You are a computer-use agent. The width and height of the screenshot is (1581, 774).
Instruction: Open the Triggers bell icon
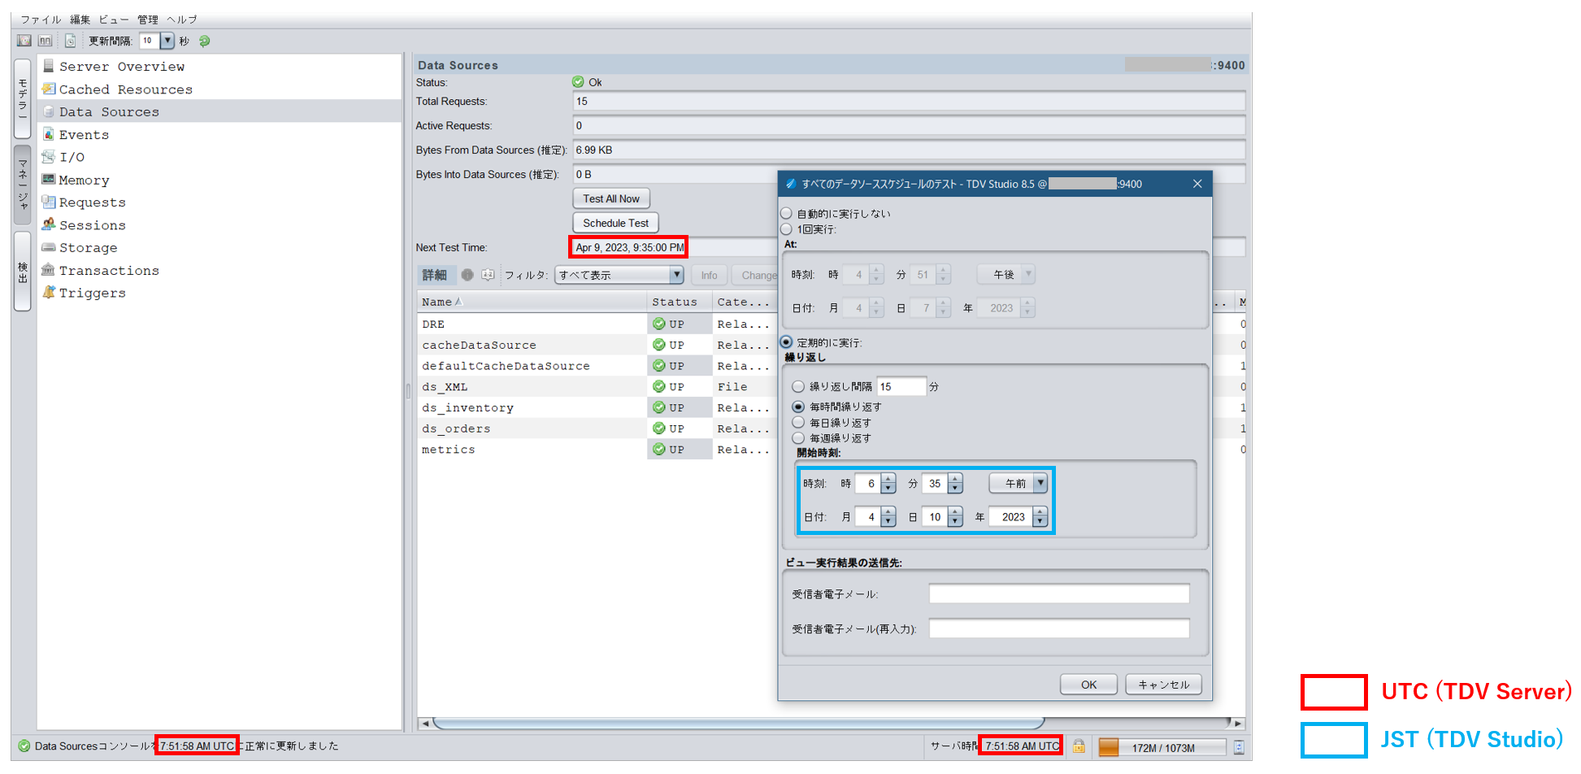49,292
